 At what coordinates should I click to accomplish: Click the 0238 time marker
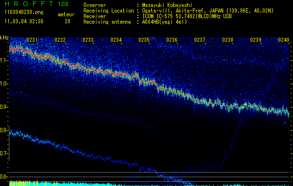(x=228, y=40)
